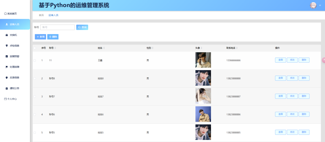Click the flag icon beside 处理故障

pyautogui.click(x=7, y=67)
